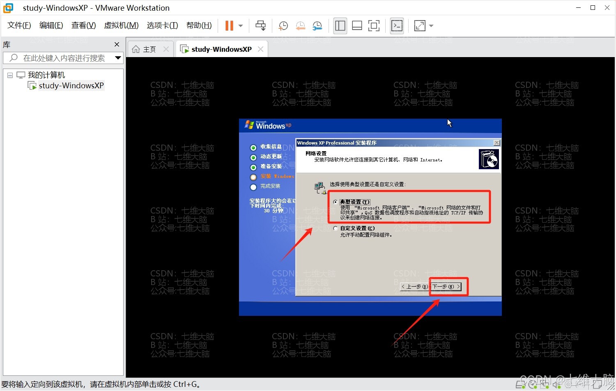Open the 选项卡(T) menu

[x=162, y=25]
